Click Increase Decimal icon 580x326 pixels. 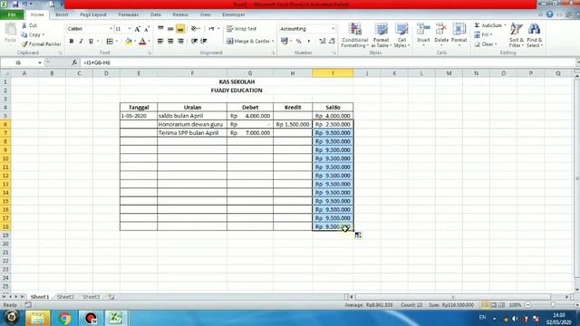(x=323, y=41)
